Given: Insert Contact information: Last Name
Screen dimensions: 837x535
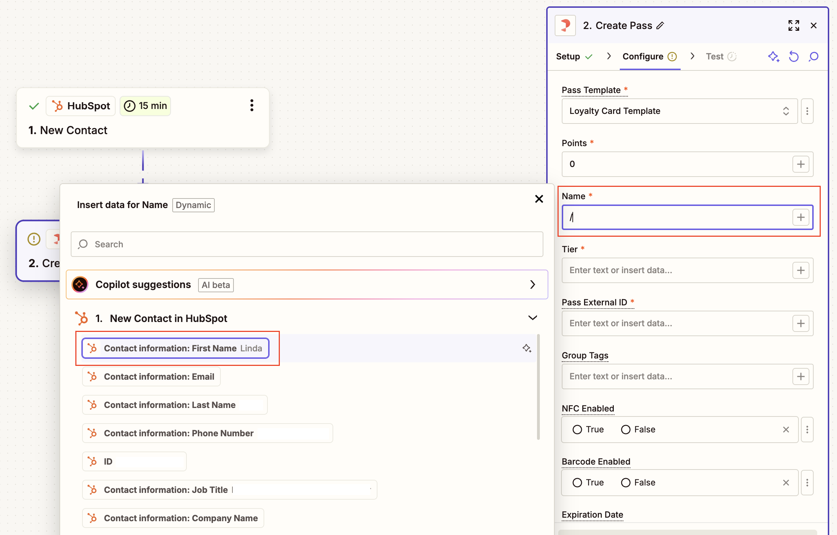Looking at the screenshot, I should tap(175, 405).
